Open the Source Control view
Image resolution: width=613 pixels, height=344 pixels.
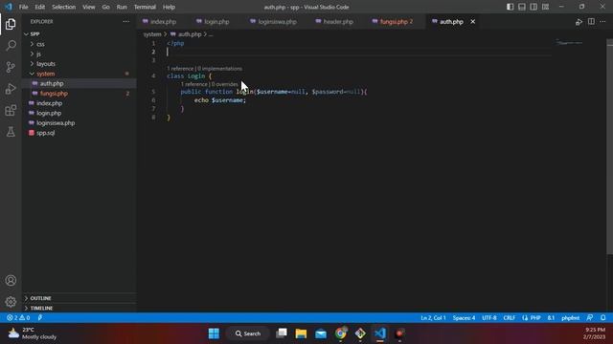(11, 67)
